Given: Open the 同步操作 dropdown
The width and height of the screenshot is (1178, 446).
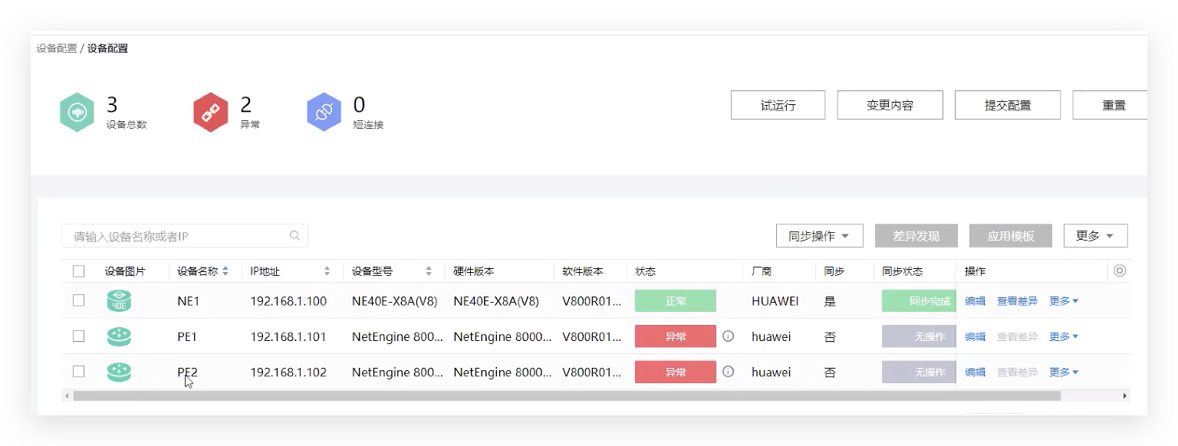Looking at the screenshot, I should [819, 236].
